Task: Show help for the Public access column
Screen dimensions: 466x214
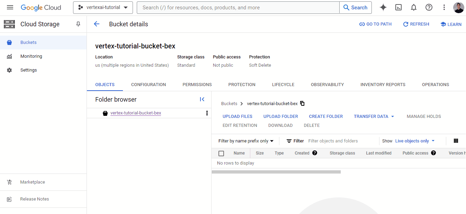Action: pyautogui.click(x=433, y=153)
